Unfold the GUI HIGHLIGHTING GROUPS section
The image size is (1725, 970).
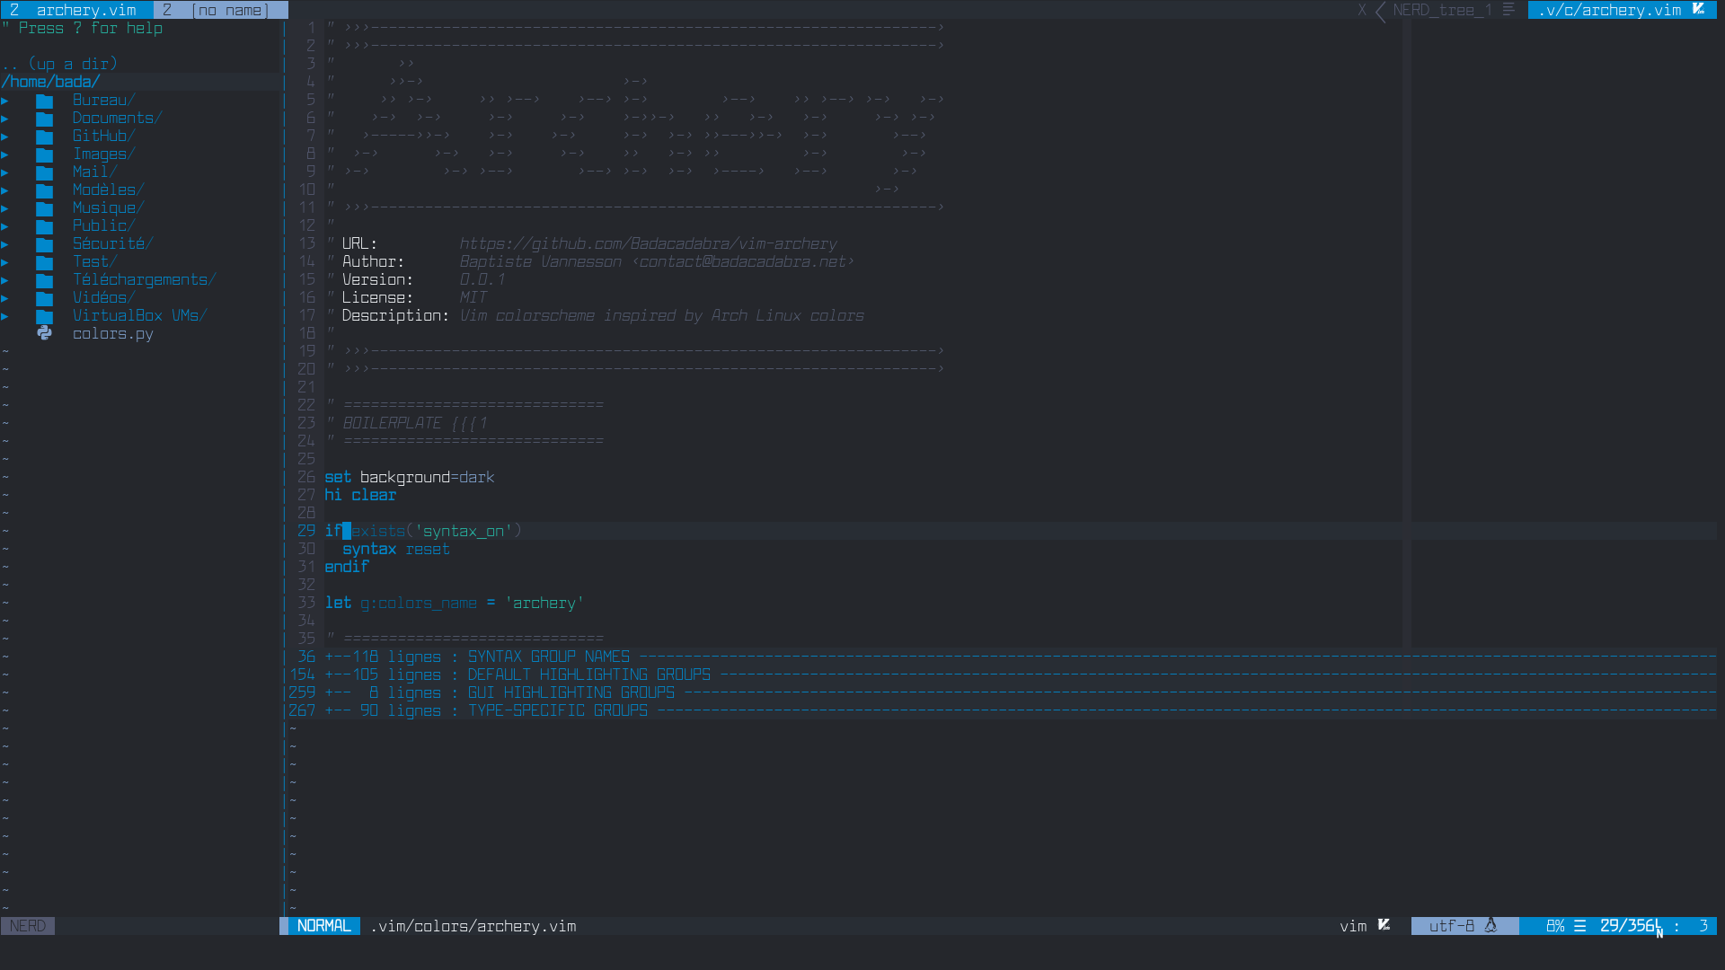tap(571, 692)
